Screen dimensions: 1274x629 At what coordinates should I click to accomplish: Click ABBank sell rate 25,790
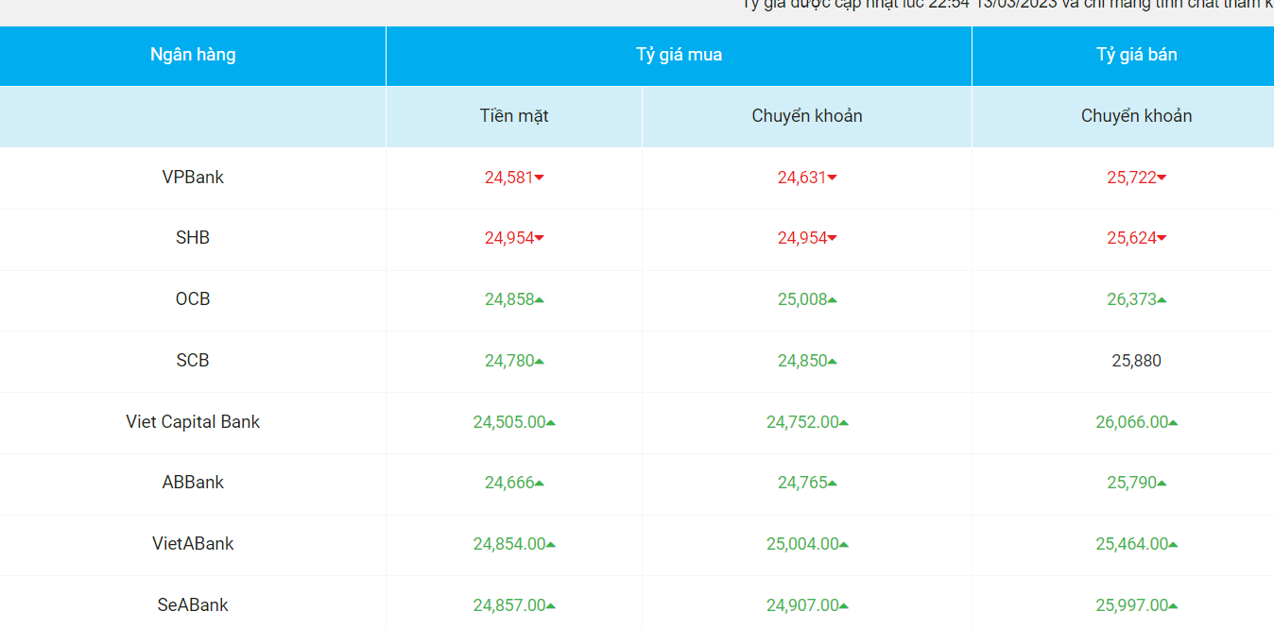(x=1132, y=483)
